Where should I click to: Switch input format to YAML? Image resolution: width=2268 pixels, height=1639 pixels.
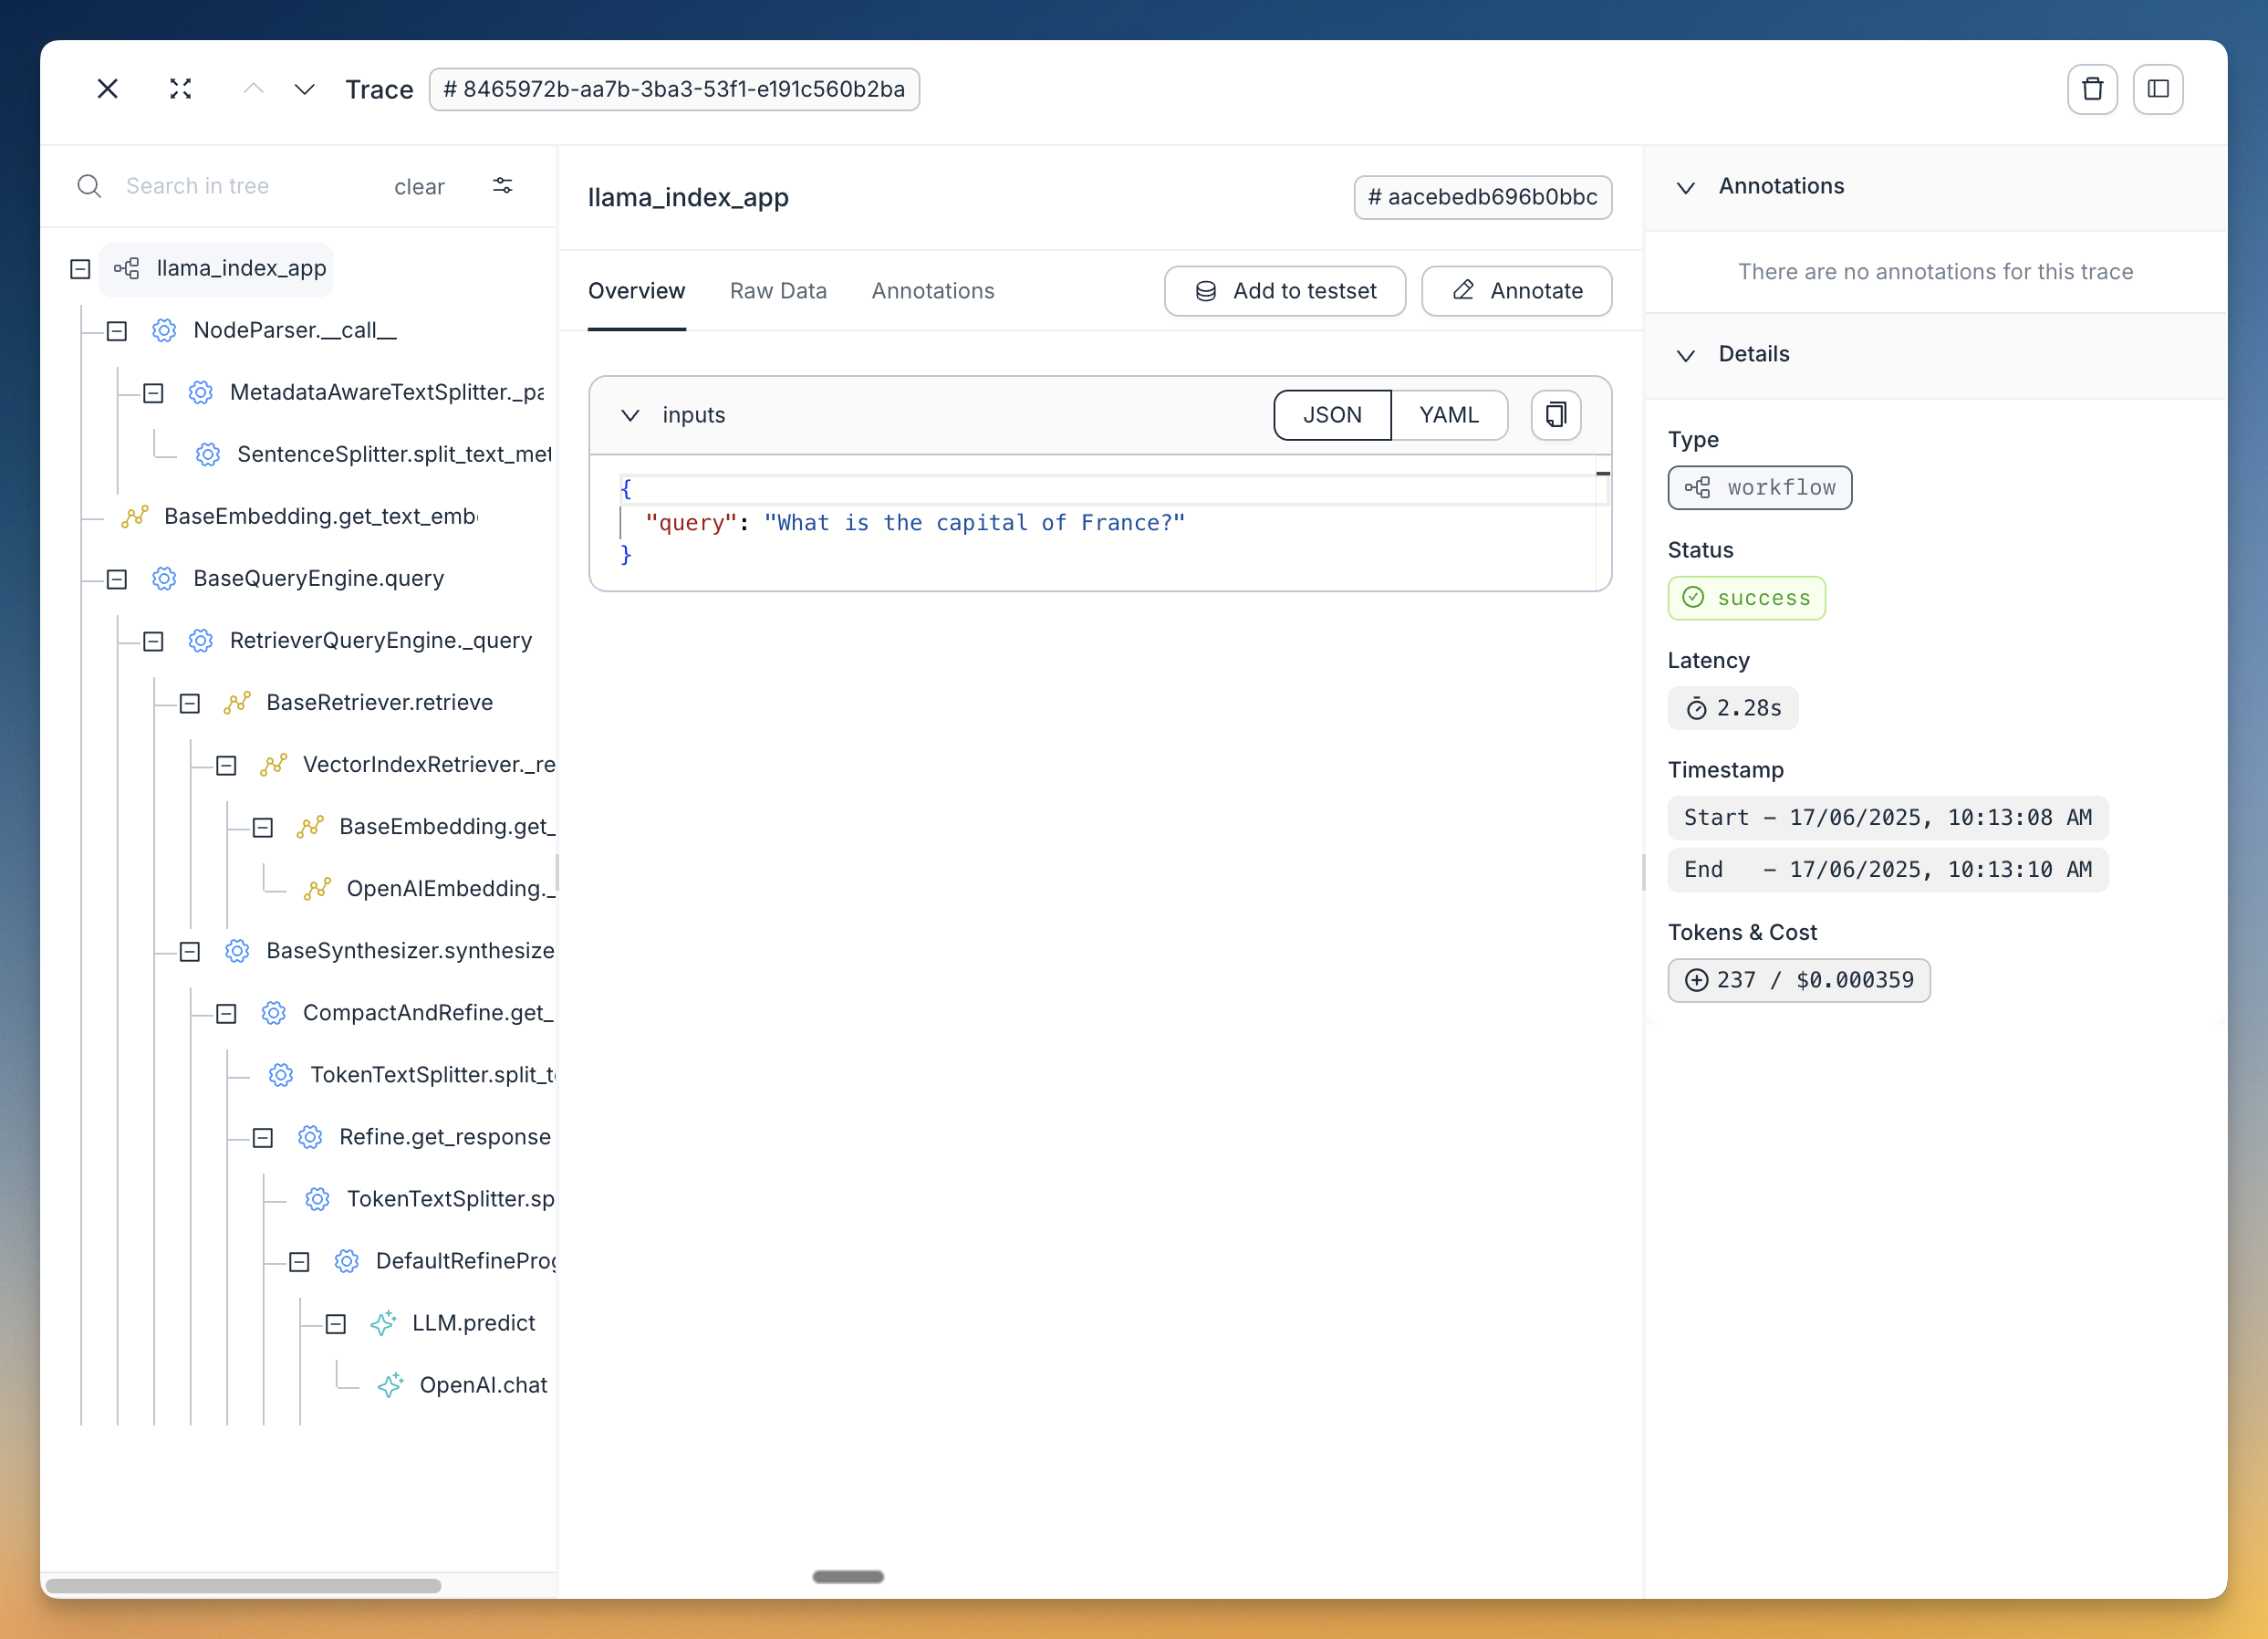click(x=1450, y=414)
